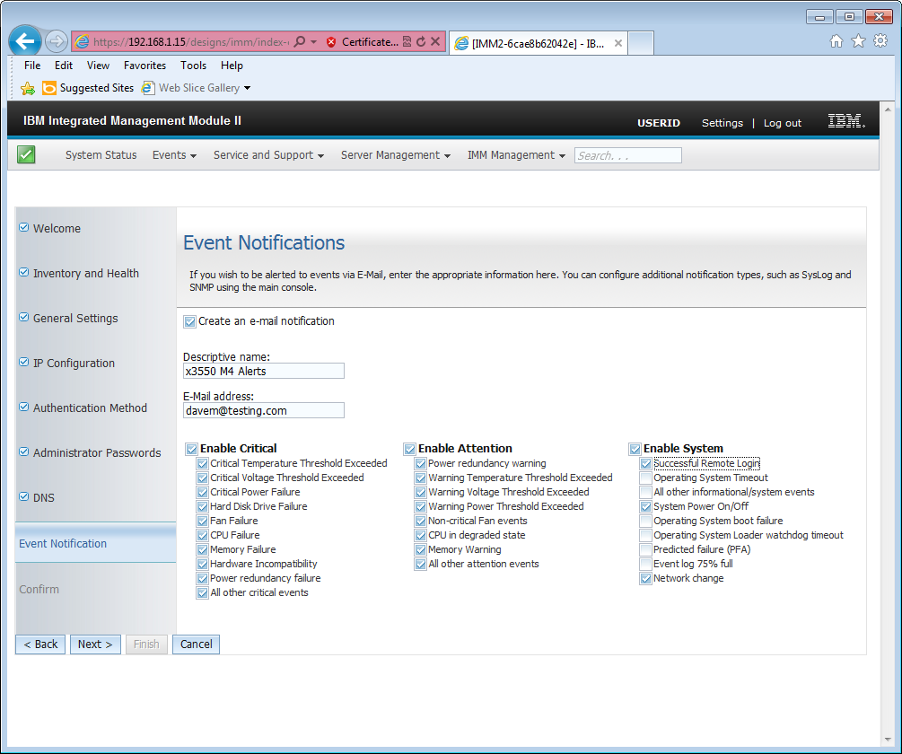Click the Cancel button
The width and height of the screenshot is (902, 754).
pos(197,644)
